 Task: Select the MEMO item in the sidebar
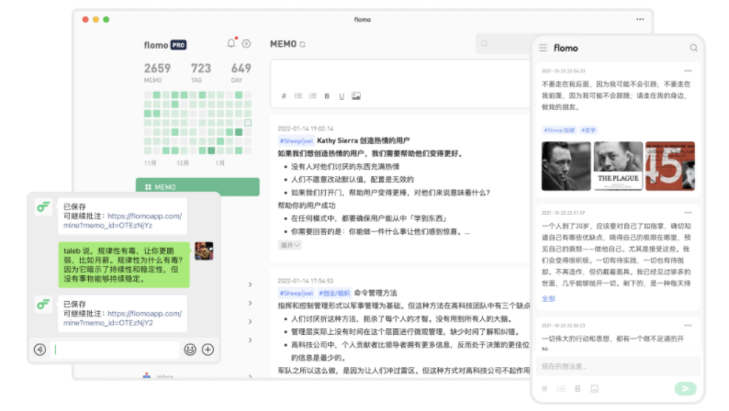tap(197, 187)
